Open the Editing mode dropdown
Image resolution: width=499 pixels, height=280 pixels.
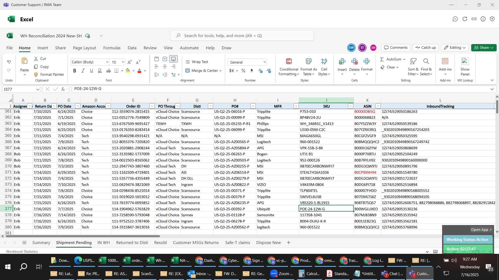click(x=455, y=48)
